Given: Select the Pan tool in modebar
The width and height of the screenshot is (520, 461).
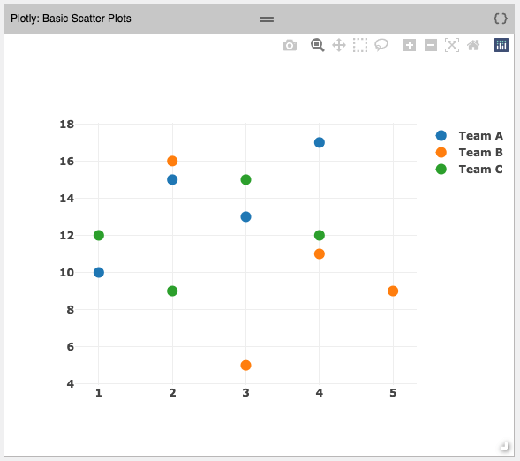Looking at the screenshot, I should (x=339, y=45).
